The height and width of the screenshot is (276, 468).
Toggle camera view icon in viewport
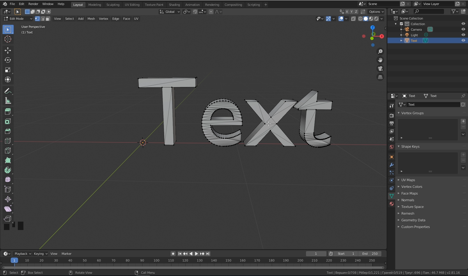coord(380,69)
